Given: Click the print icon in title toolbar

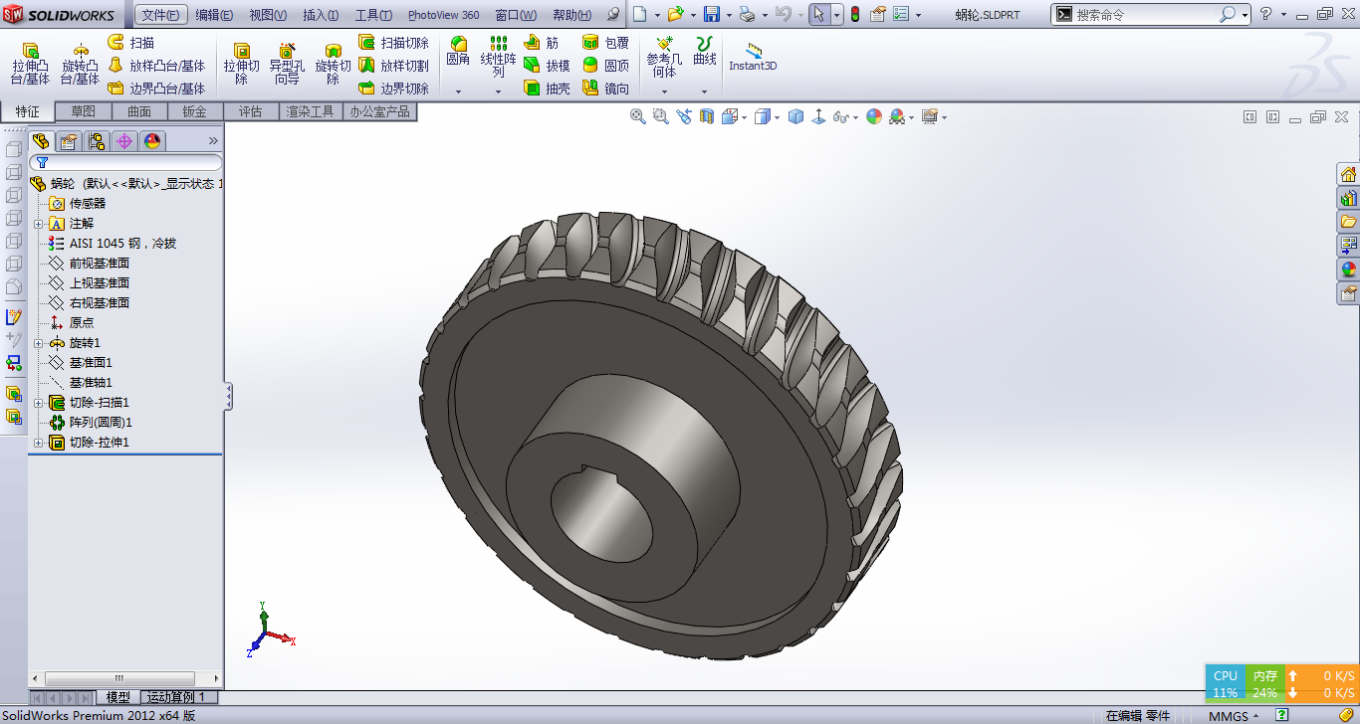Looking at the screenshot, I should 748,15.
